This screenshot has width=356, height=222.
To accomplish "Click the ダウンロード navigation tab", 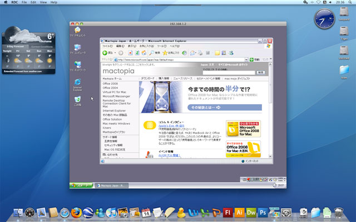I will coord(147,78).
